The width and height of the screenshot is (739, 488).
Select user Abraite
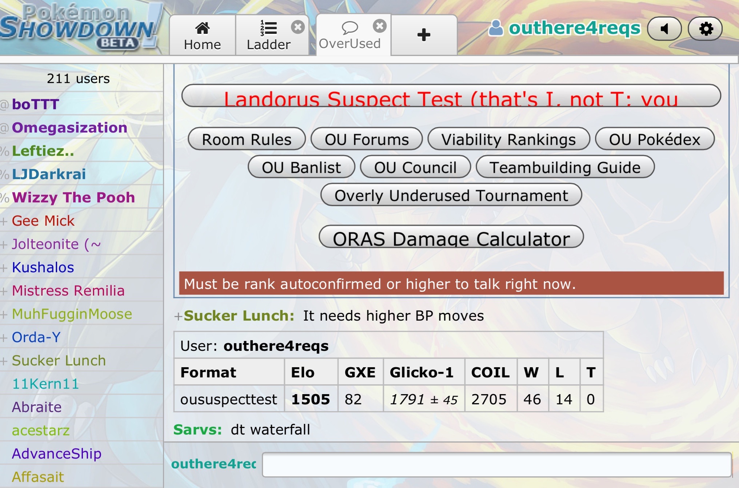(81, 407)
